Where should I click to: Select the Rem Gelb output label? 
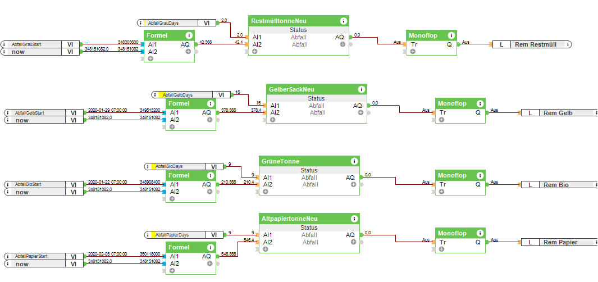559,113
